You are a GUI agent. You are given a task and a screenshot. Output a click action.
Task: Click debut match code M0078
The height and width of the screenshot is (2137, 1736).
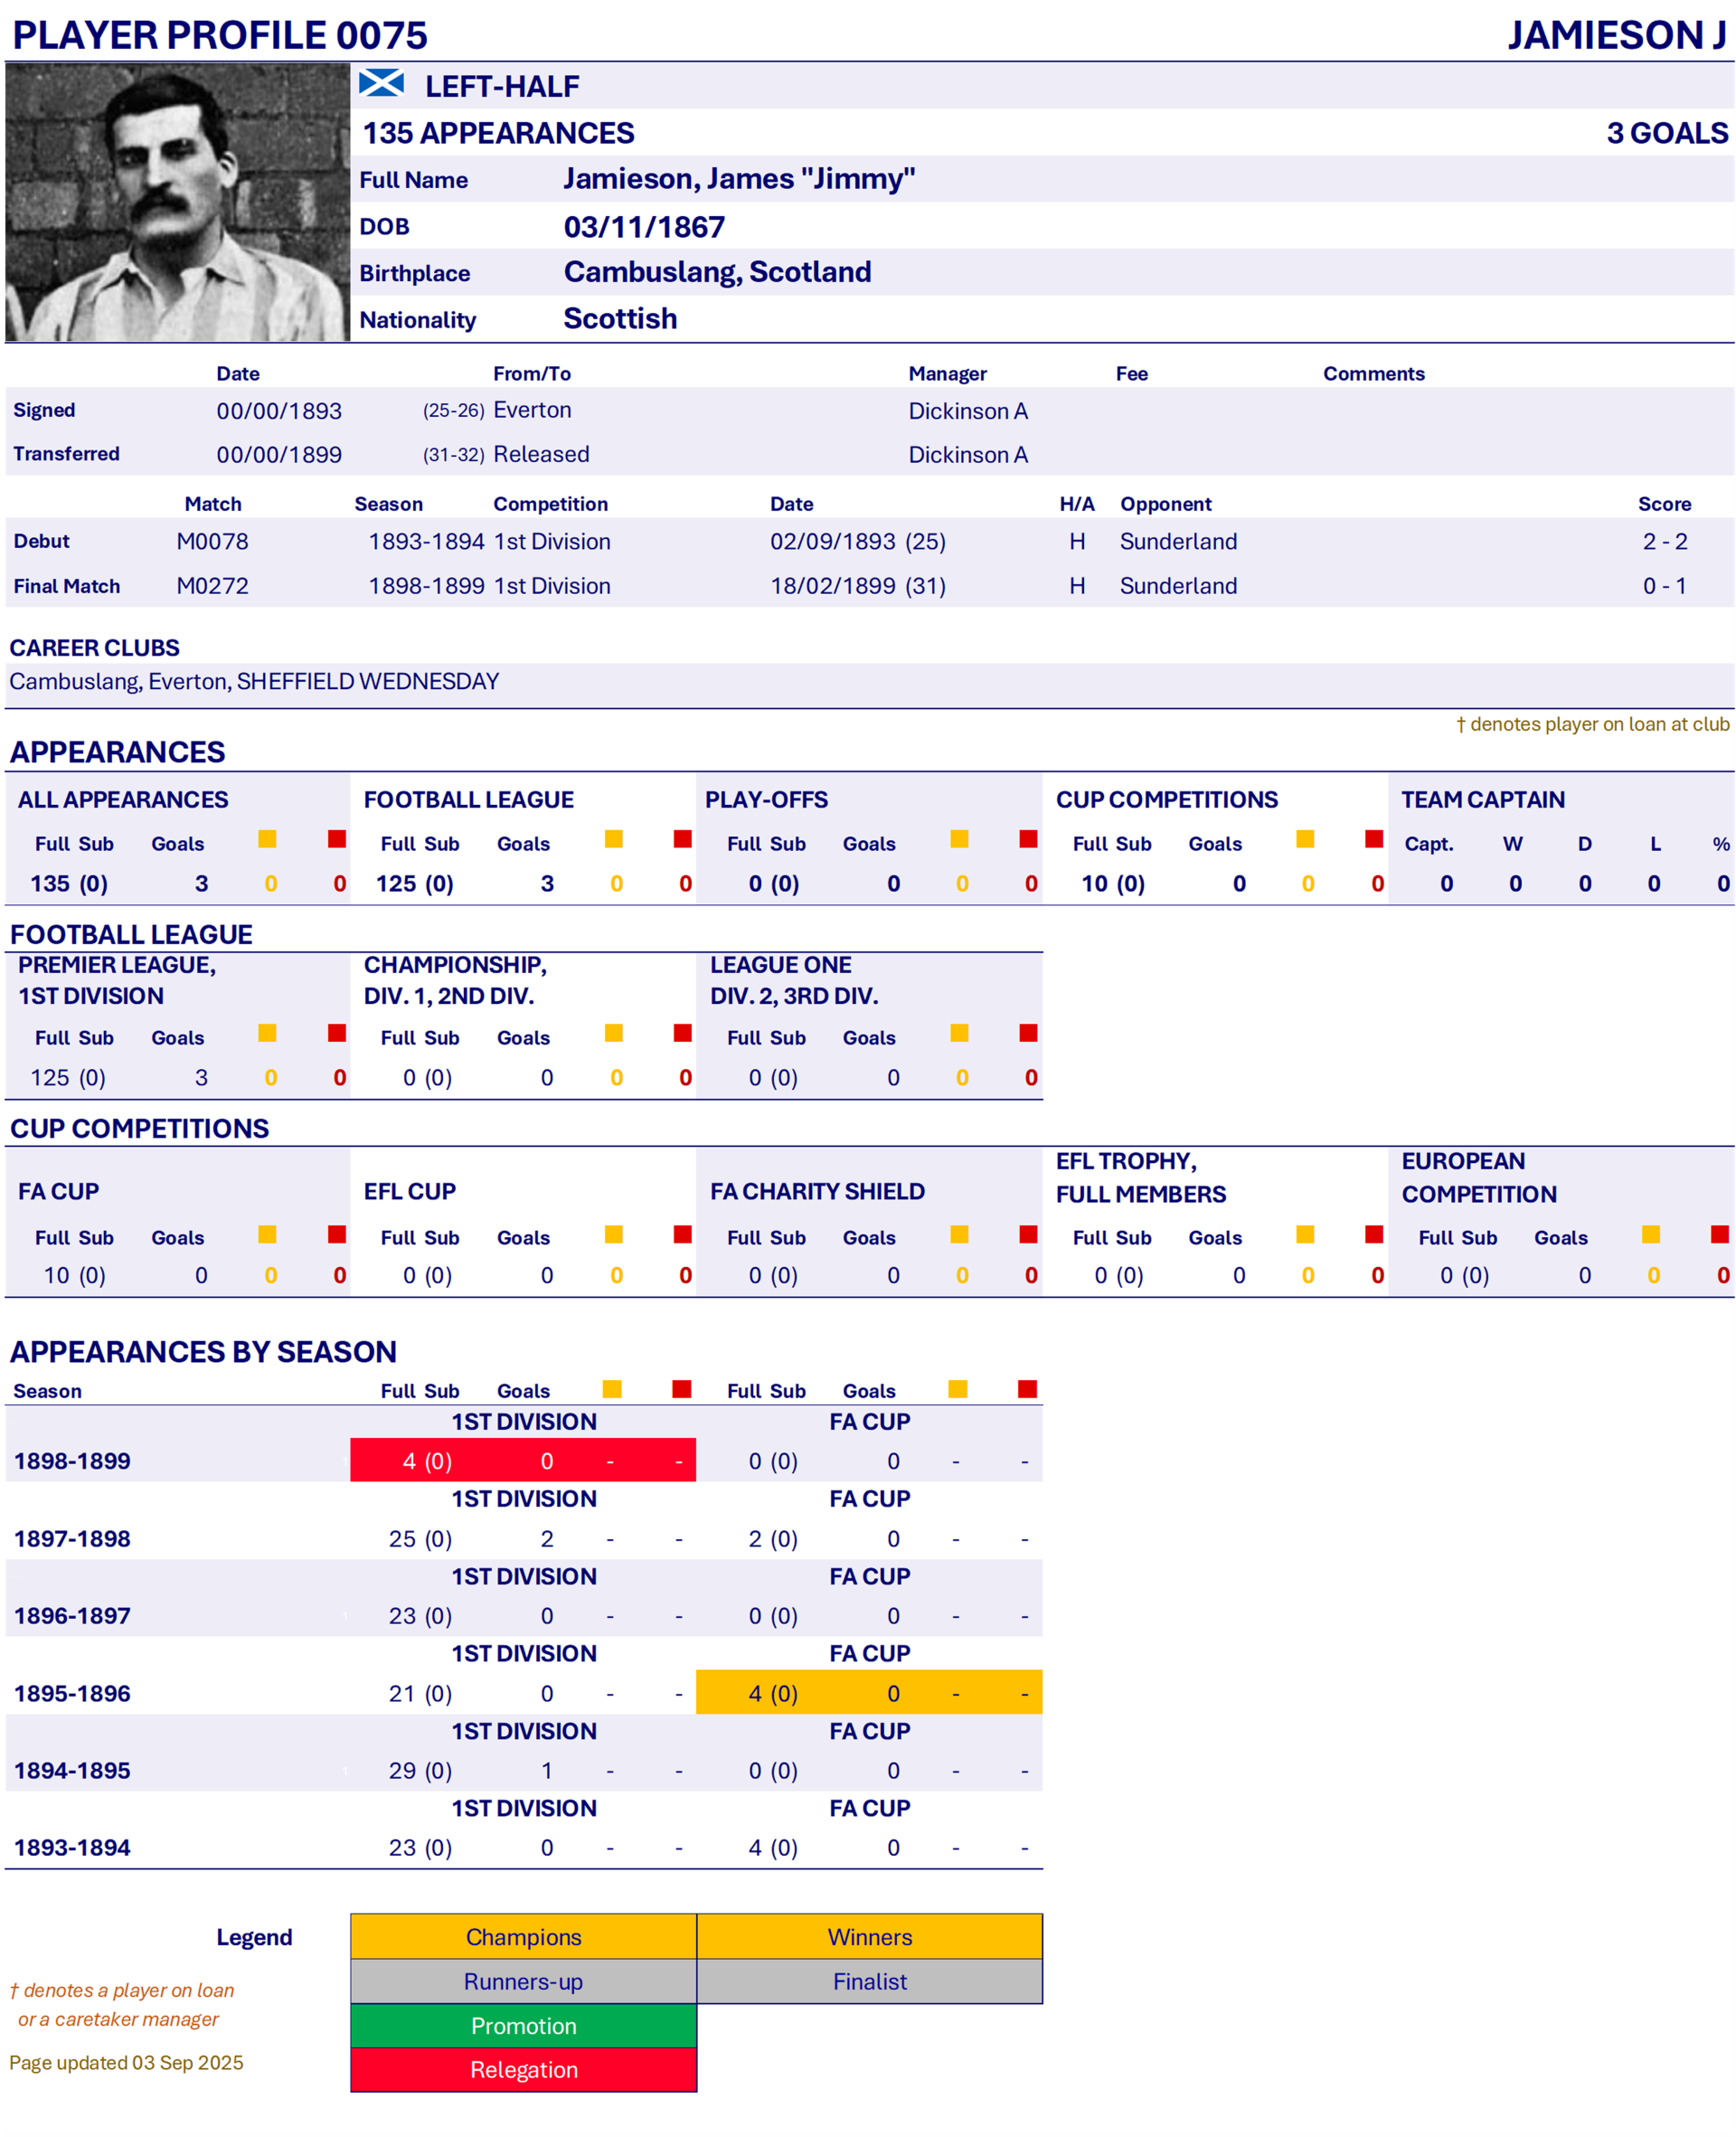(212, 541)
